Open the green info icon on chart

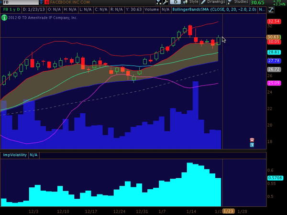click(x=4, y=18)
